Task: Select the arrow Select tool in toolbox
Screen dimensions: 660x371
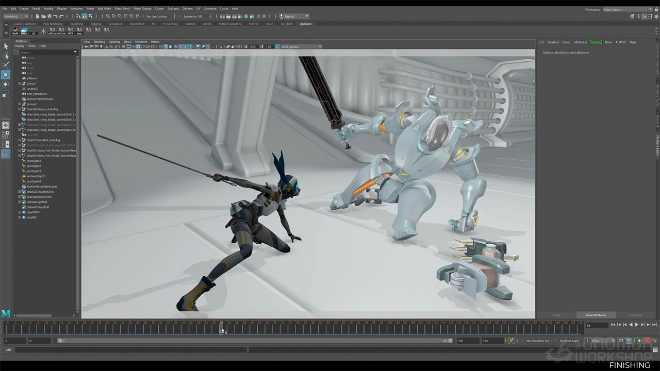Action: click(6, 46)
